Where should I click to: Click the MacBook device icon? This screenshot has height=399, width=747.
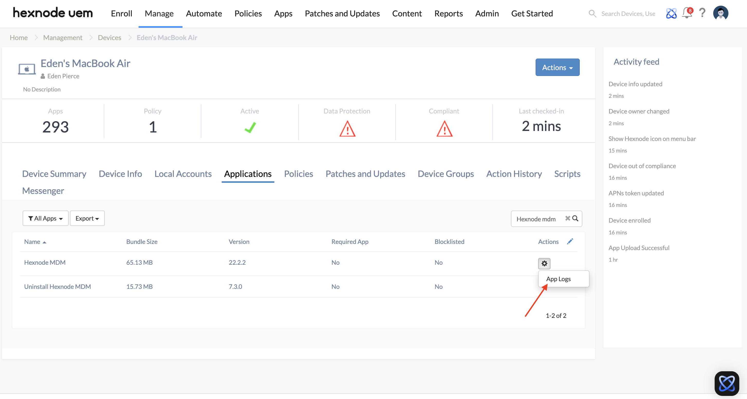point(27,69)
